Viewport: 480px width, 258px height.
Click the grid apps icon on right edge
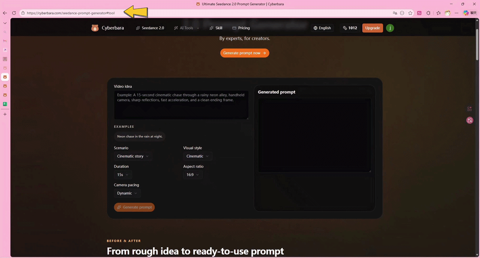(469, 109)
